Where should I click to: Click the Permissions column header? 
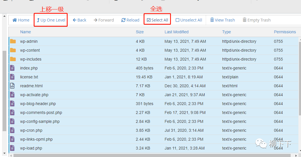pos(285,32)
